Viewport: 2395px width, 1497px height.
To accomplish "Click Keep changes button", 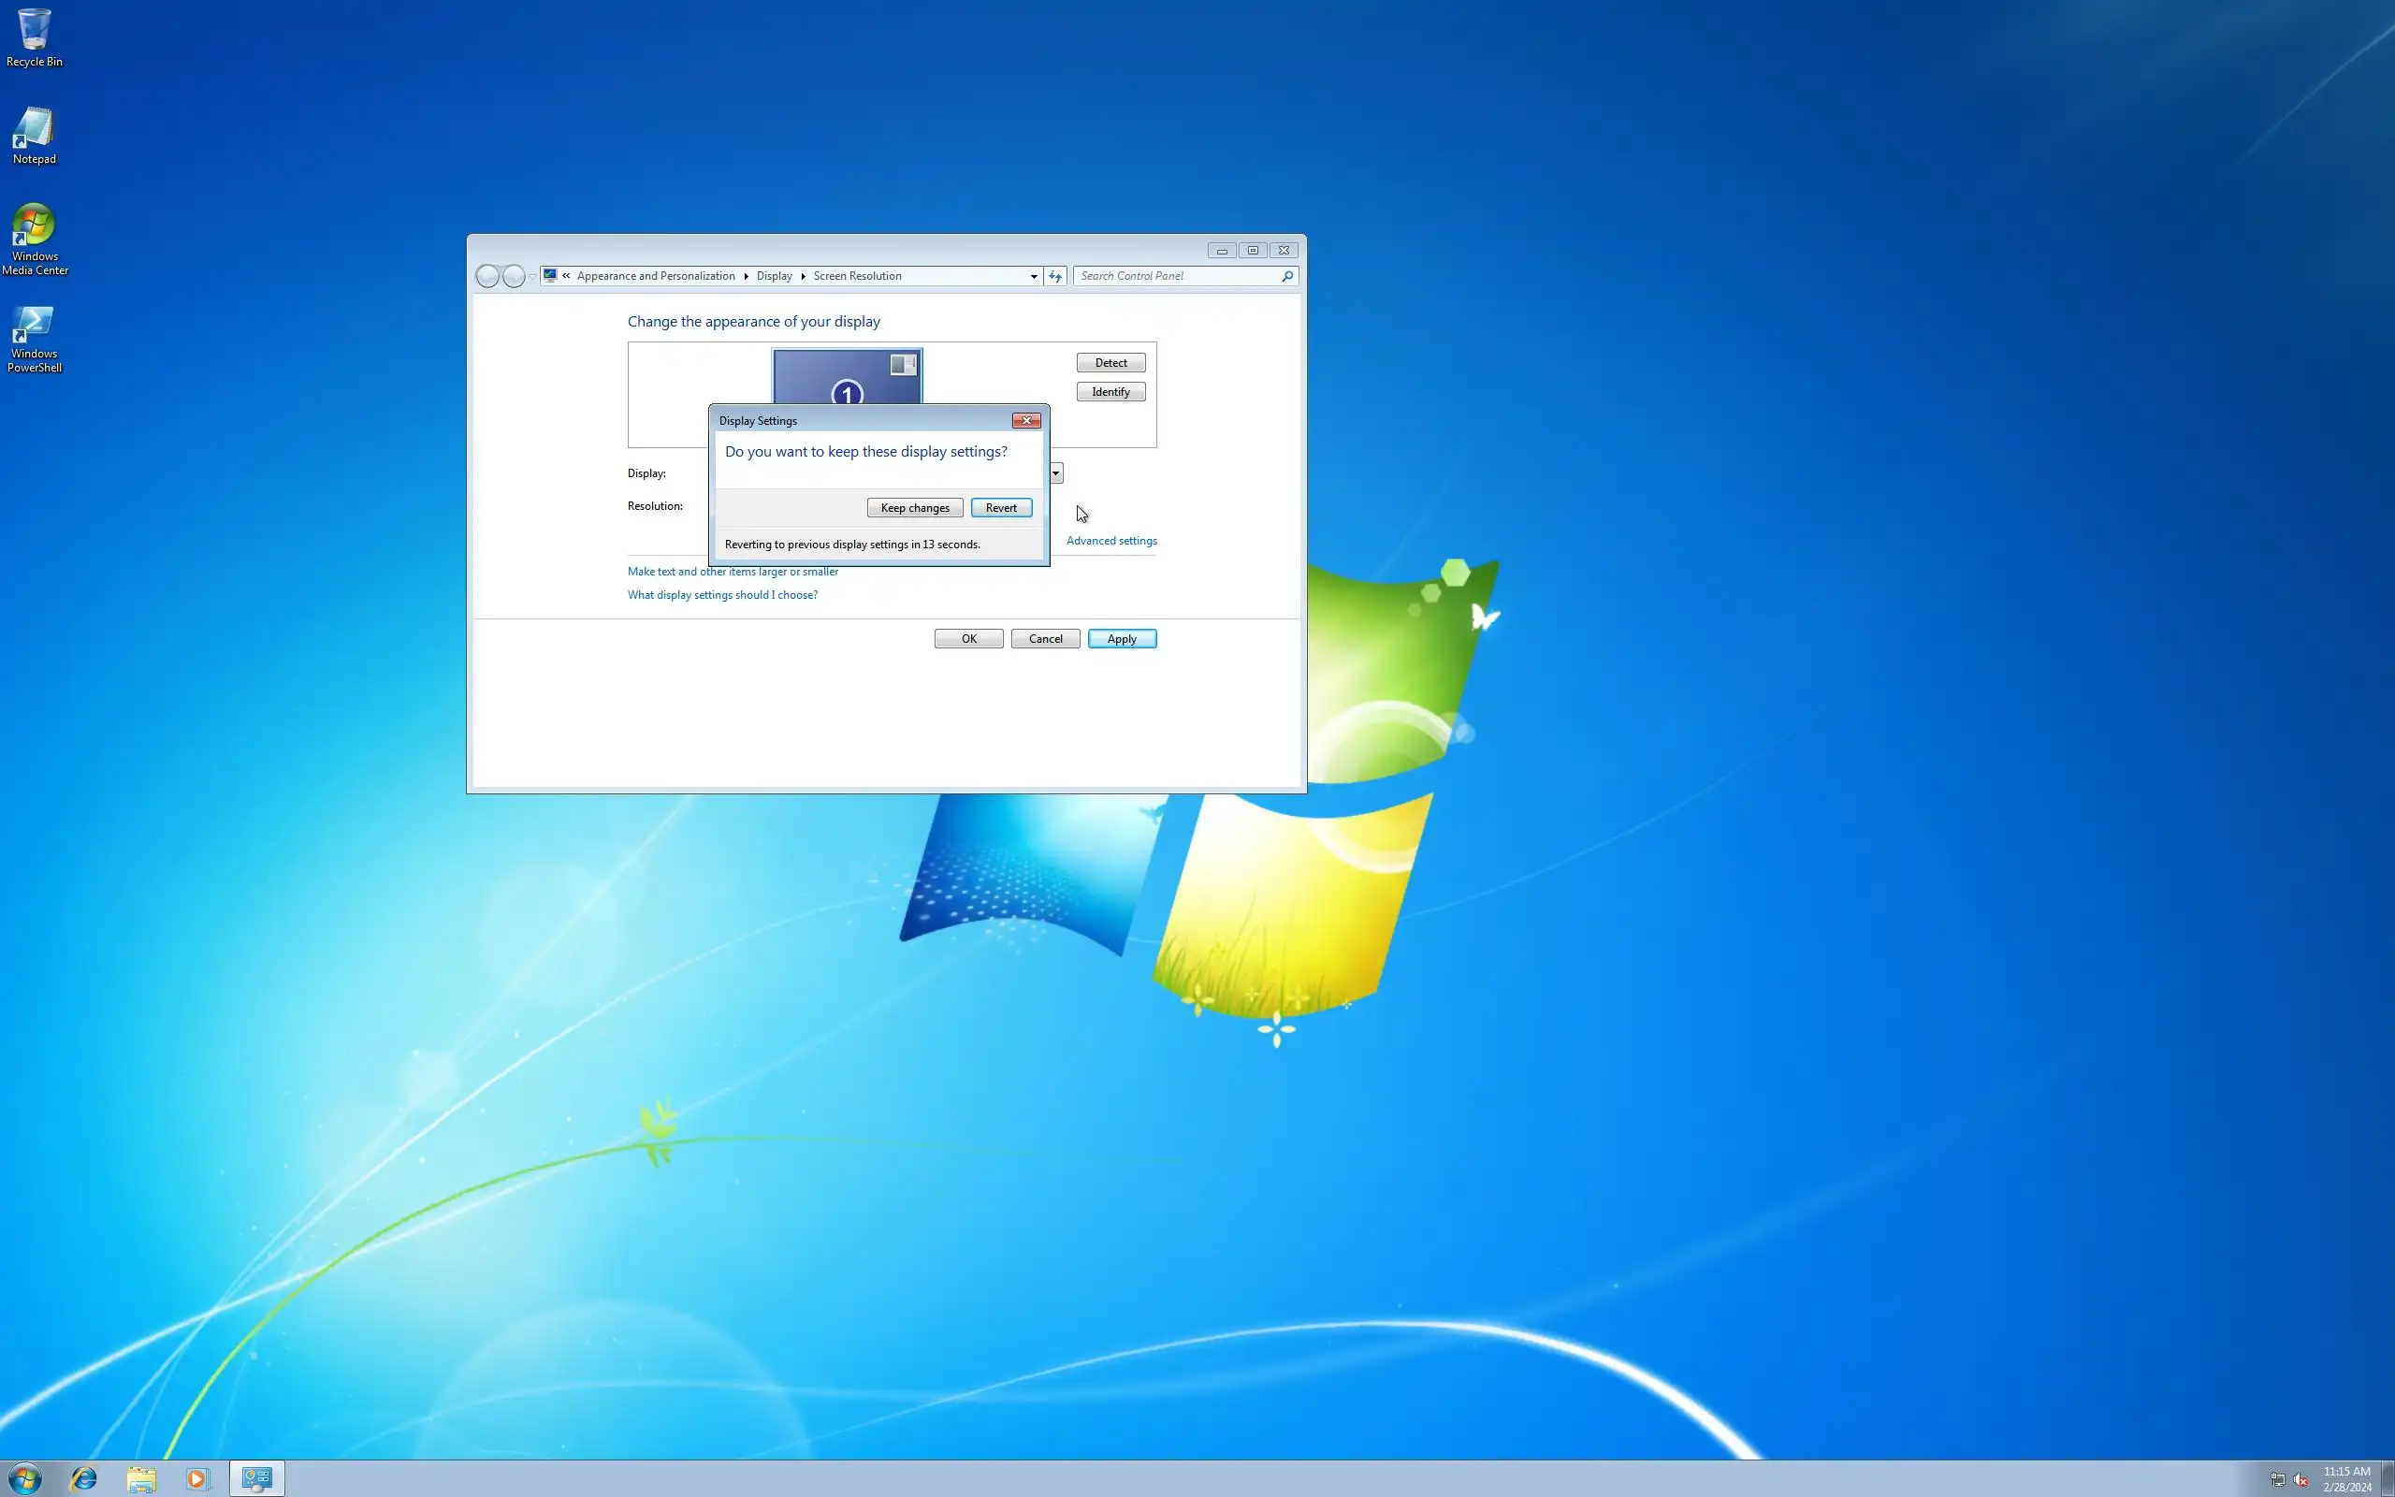I will pyautogui.click(x=914, y=508).
